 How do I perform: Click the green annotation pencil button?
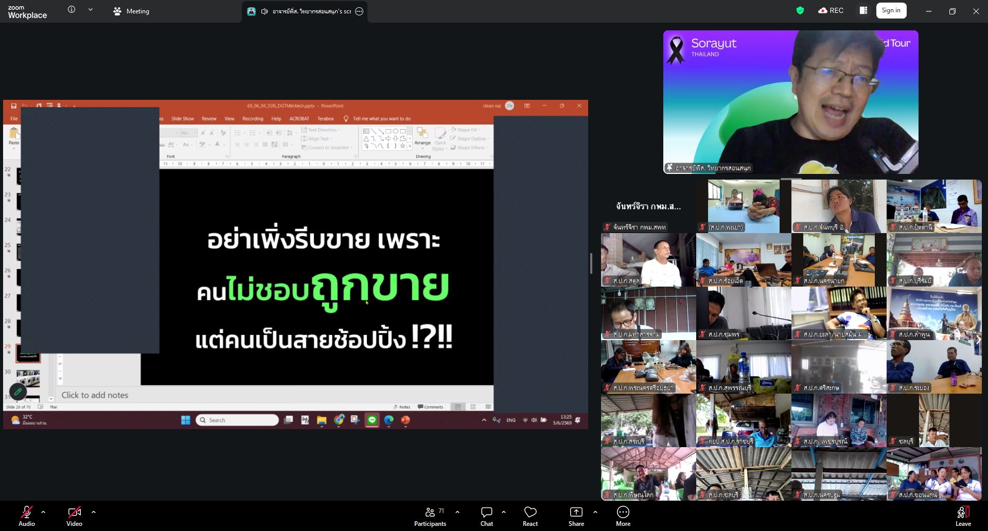[18, 392]
